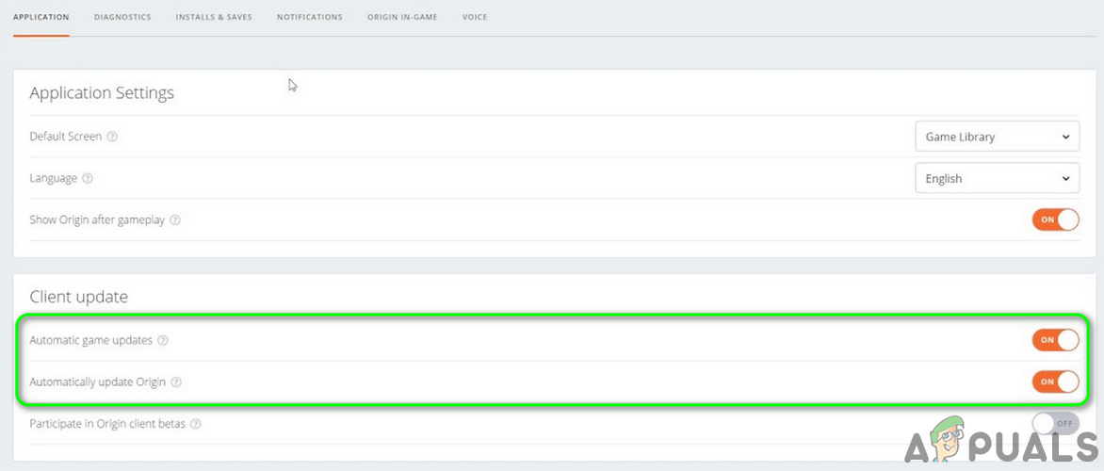The height and width of the screenshot is (471, 1104).
Task: Click the Application Settings heading
Action: [x=102, y=93]
